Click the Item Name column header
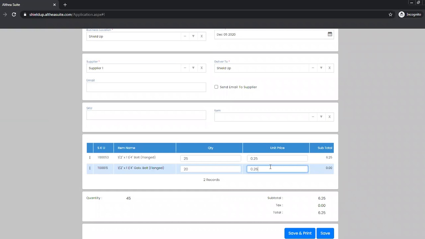 click(145, 148)
